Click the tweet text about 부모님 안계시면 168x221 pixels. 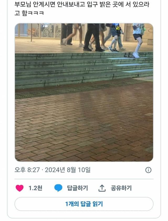click(x=82, y=8)
